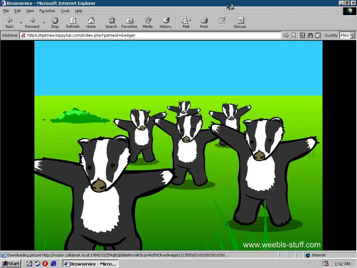
Task: Decrease the Quality setting with the down arrow
Action: (353, 37)
